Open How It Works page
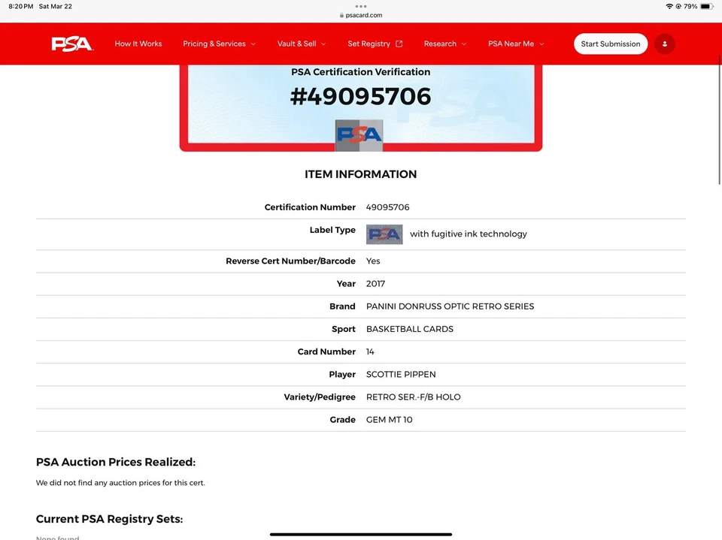722x540 pixels. (138, 44)
